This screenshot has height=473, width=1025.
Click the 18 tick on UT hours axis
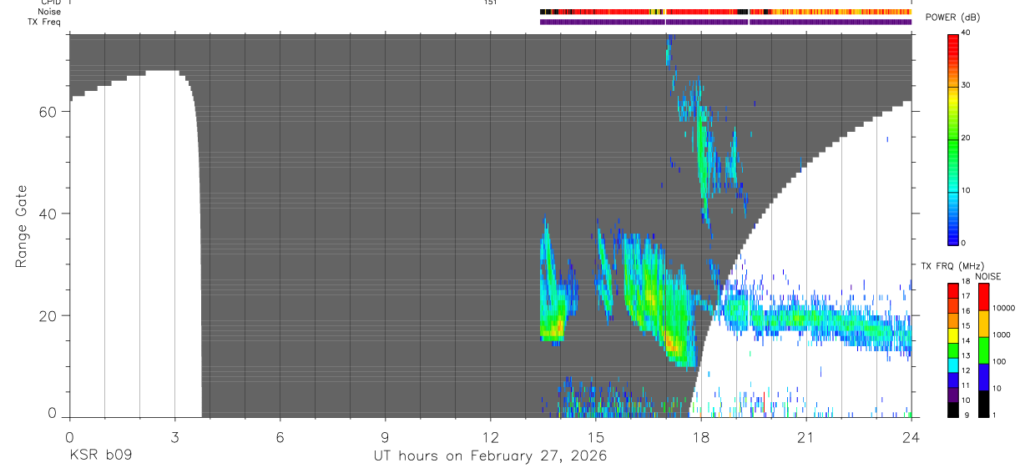coord(700,437)
